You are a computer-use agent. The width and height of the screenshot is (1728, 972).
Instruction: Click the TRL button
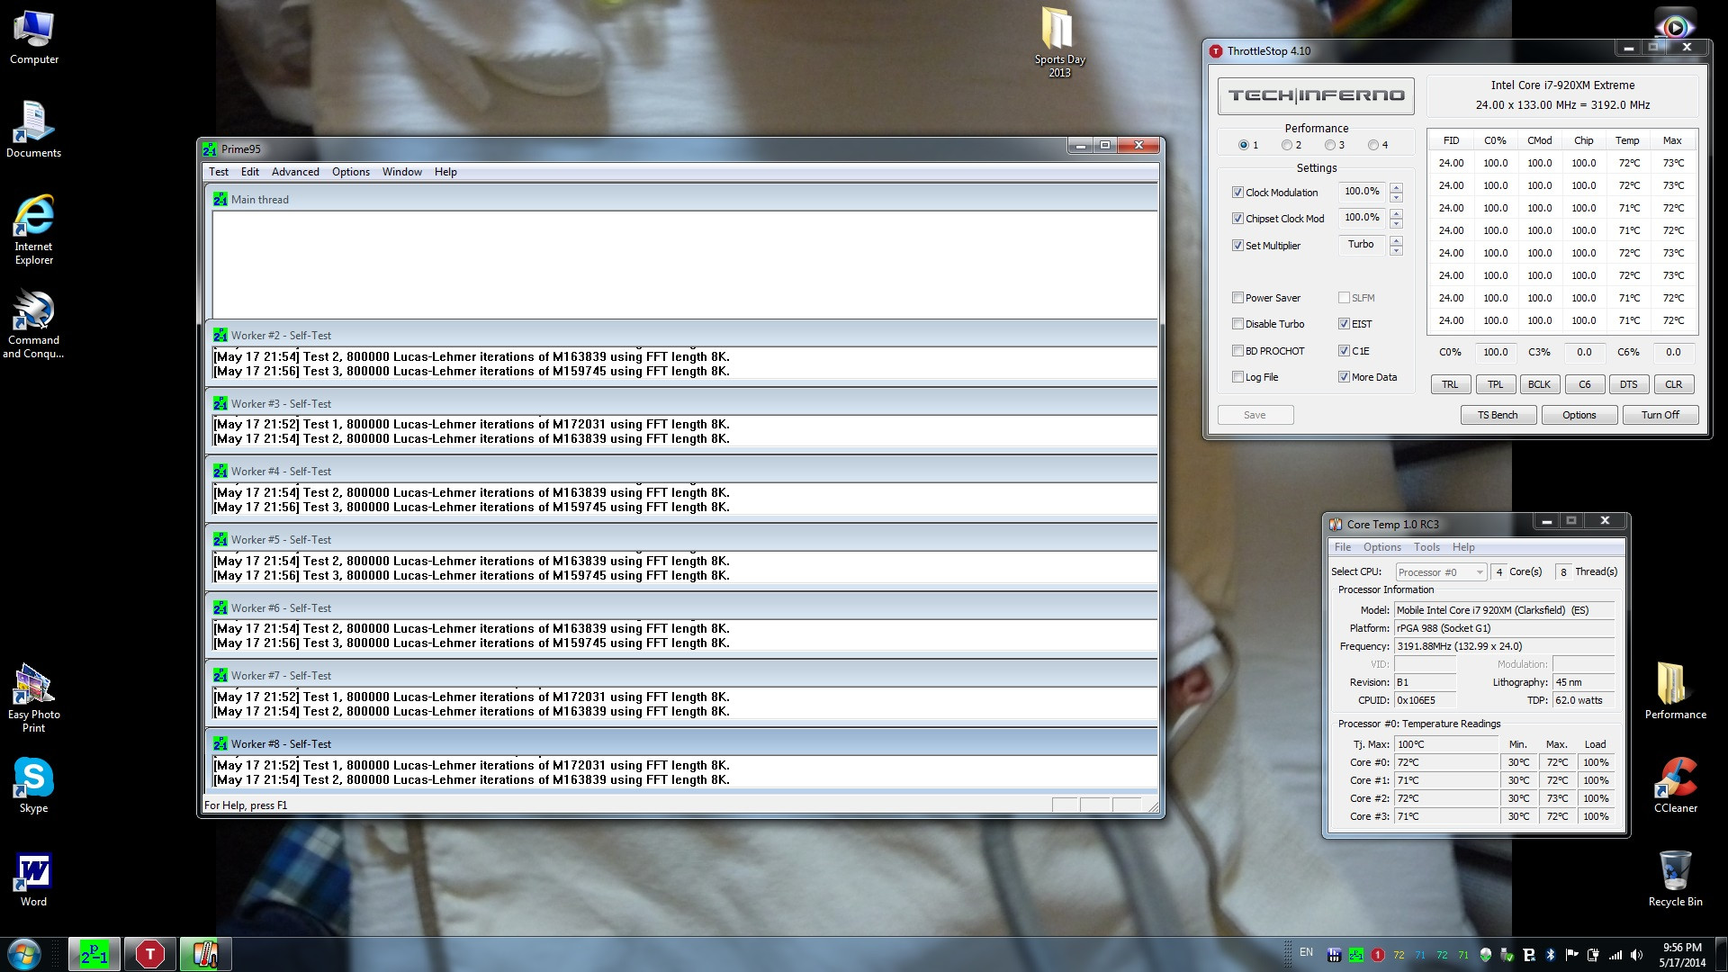pyautogui.click(x=1450, y=384)
